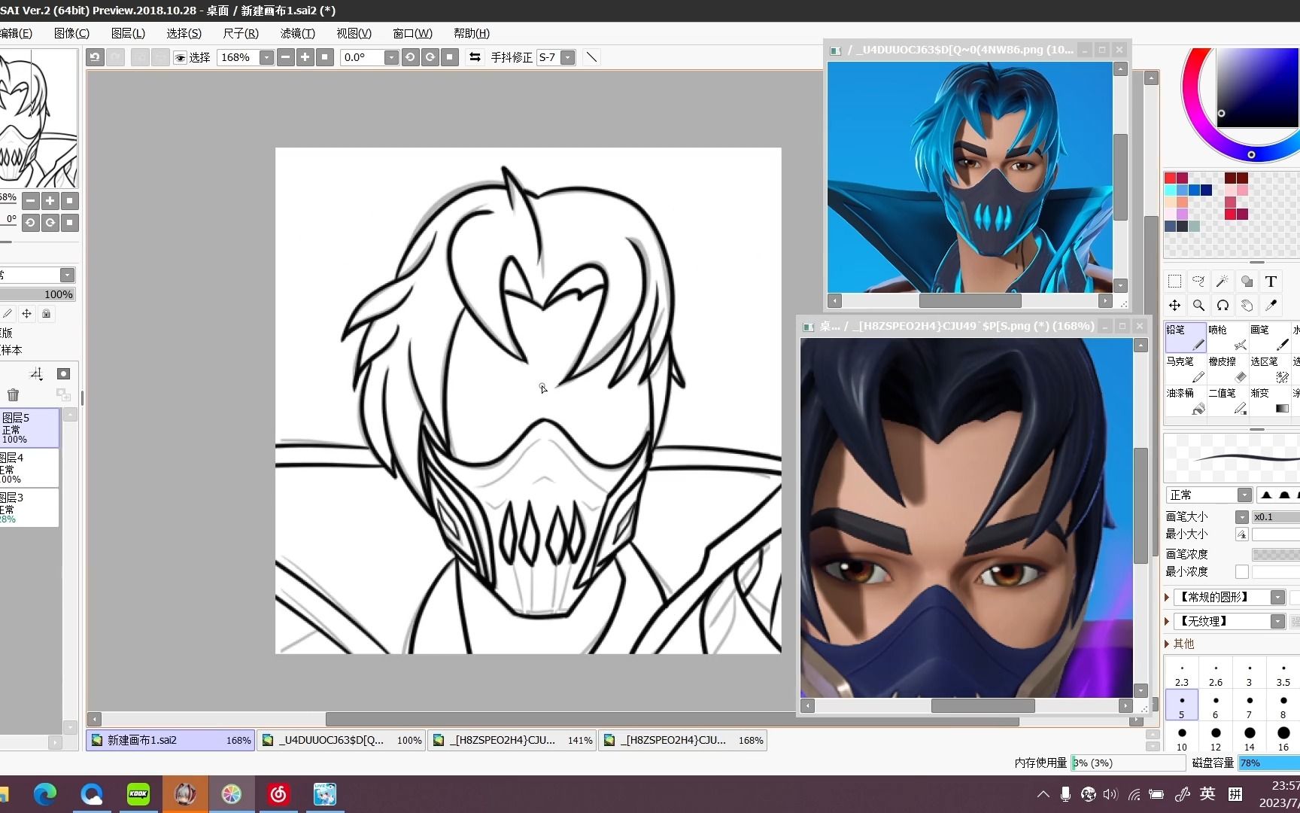Choose the 选区笔 selection pen
Screen dimensions: 1300x813
1270,370
